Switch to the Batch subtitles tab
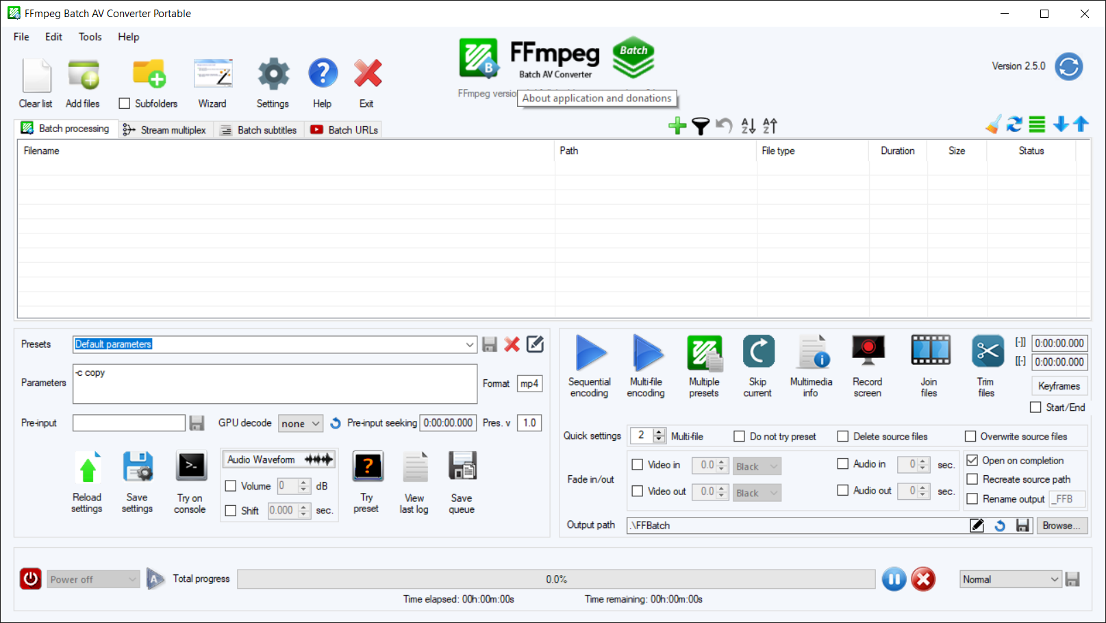 258,130
